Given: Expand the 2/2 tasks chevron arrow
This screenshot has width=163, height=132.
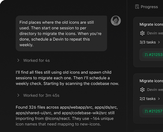Looking at the screenshot, I should point(159,99).
